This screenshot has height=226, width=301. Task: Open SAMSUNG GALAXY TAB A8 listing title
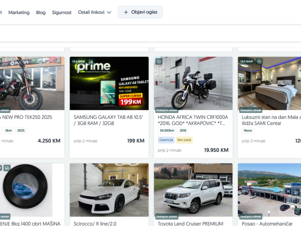point(108,120)
